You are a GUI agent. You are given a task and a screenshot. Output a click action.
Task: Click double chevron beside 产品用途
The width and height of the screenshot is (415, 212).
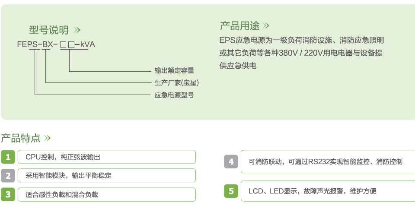pos(266,25)
